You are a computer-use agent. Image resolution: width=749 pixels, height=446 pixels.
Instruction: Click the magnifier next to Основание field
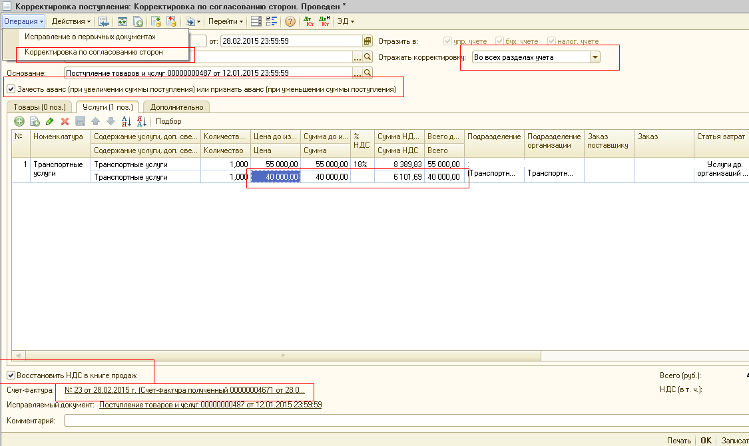click(x=368, y=73)
